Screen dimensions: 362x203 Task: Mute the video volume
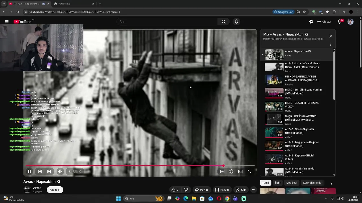(x=60, y=171)
